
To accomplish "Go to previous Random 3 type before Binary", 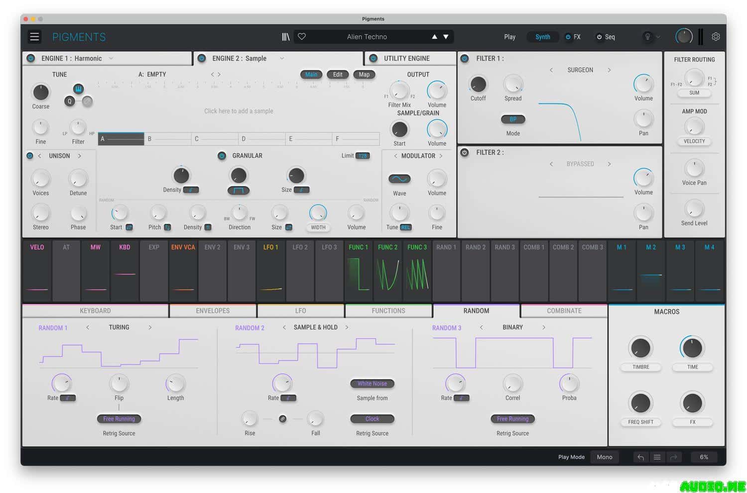I will [481, 327].
